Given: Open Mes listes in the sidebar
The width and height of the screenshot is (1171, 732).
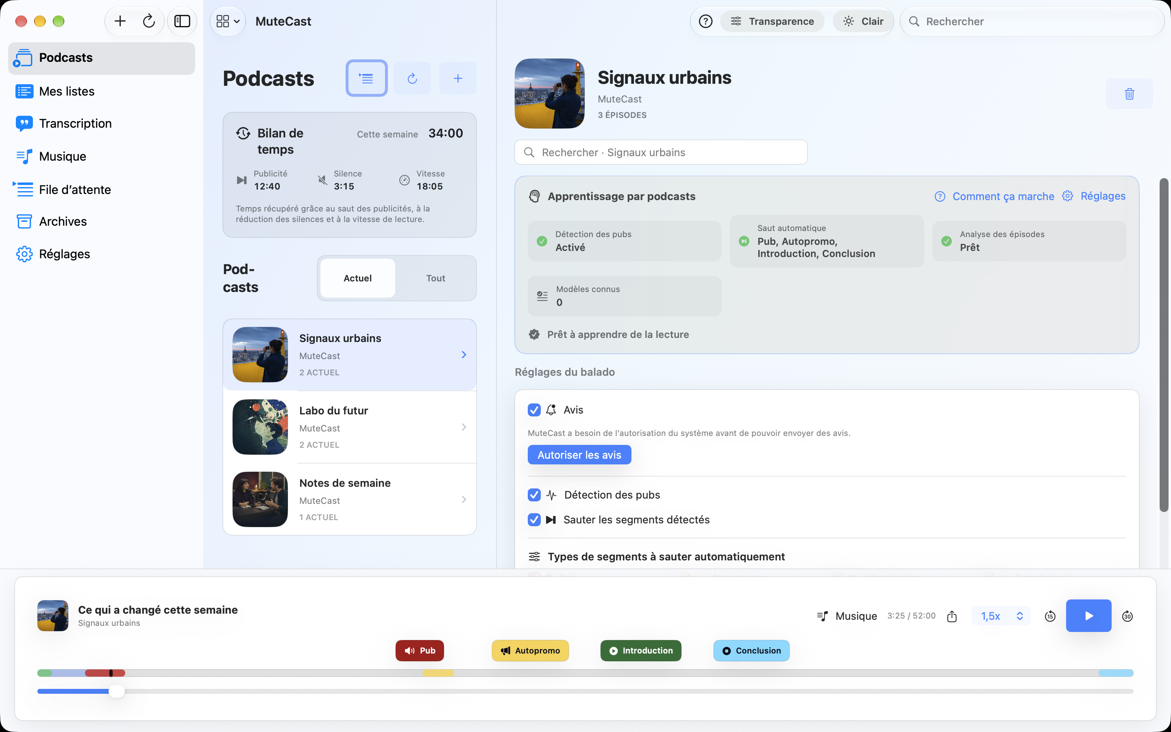Looking at the screenshot, I should [102, 91].
